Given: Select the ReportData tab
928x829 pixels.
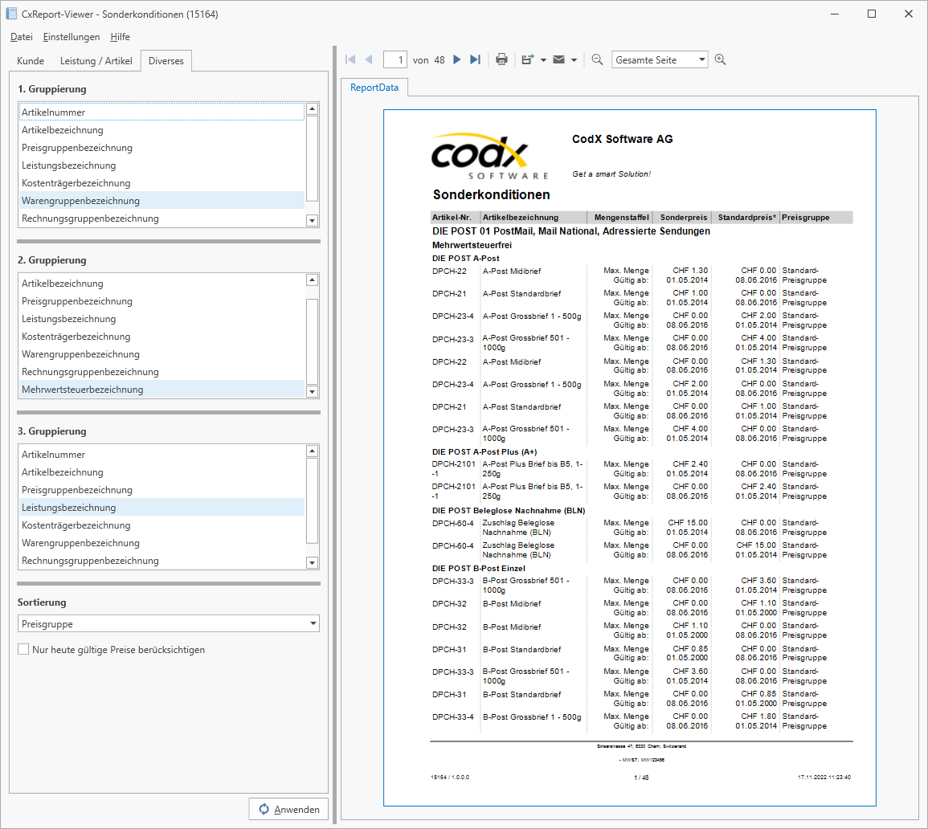Looking at the screenshot, I should click(x=374, y=88).
